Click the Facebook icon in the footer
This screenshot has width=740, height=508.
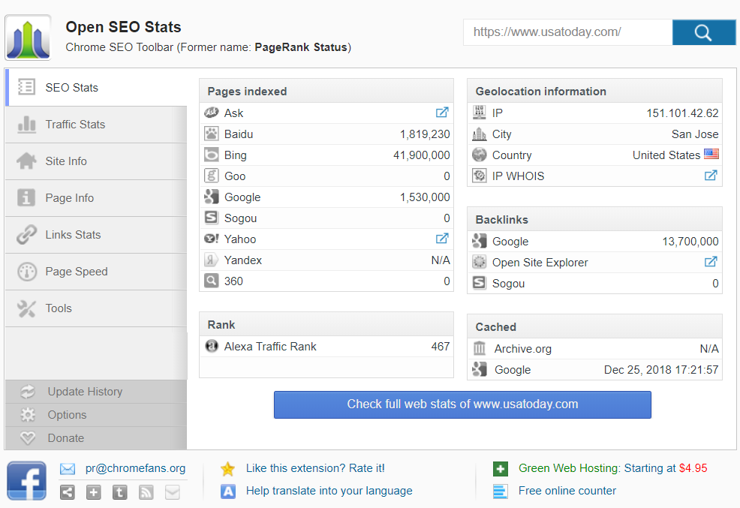26,480
